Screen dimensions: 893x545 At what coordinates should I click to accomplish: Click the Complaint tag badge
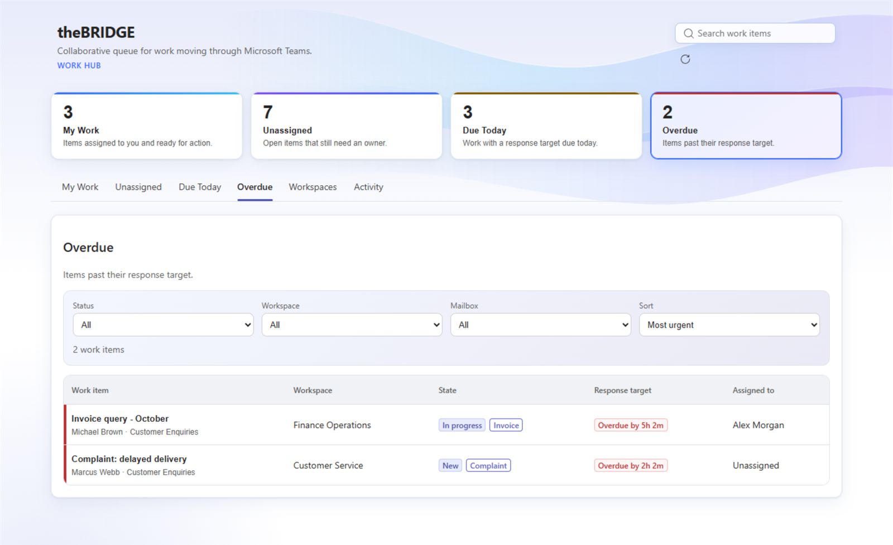coord(488,465)
